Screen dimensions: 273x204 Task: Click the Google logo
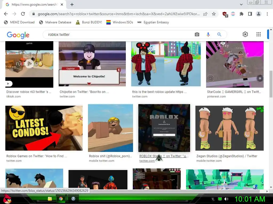click(x=18, y=35)
